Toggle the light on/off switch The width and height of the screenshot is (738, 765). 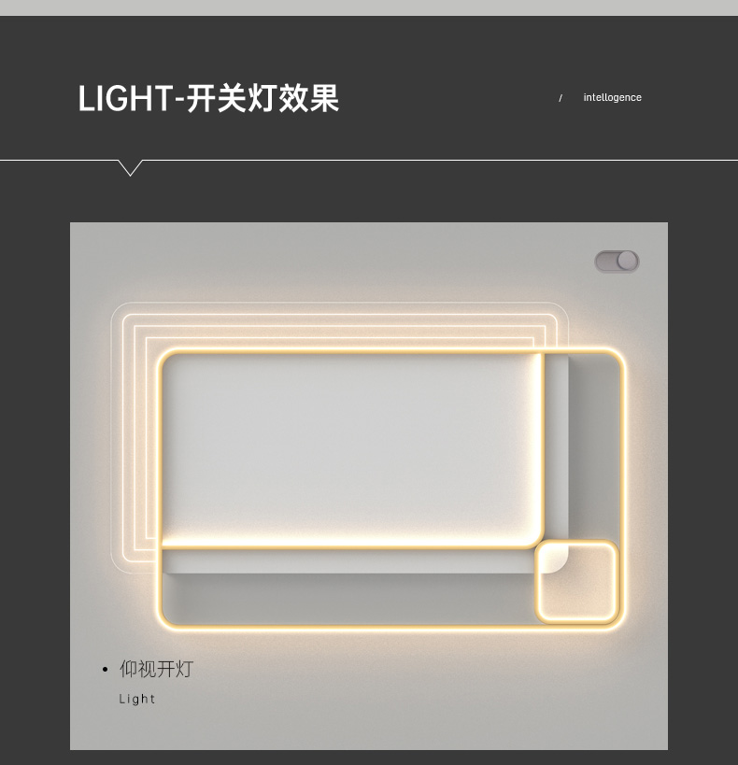tap(617, 261)
